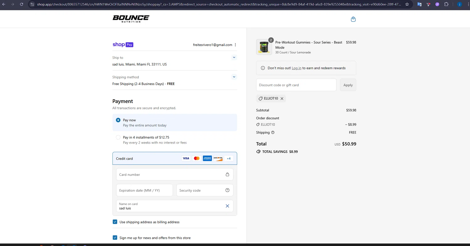This screenshot has width=470, height=246.
Task: Click the browser back arrow
Action: (x=4, y=4)
